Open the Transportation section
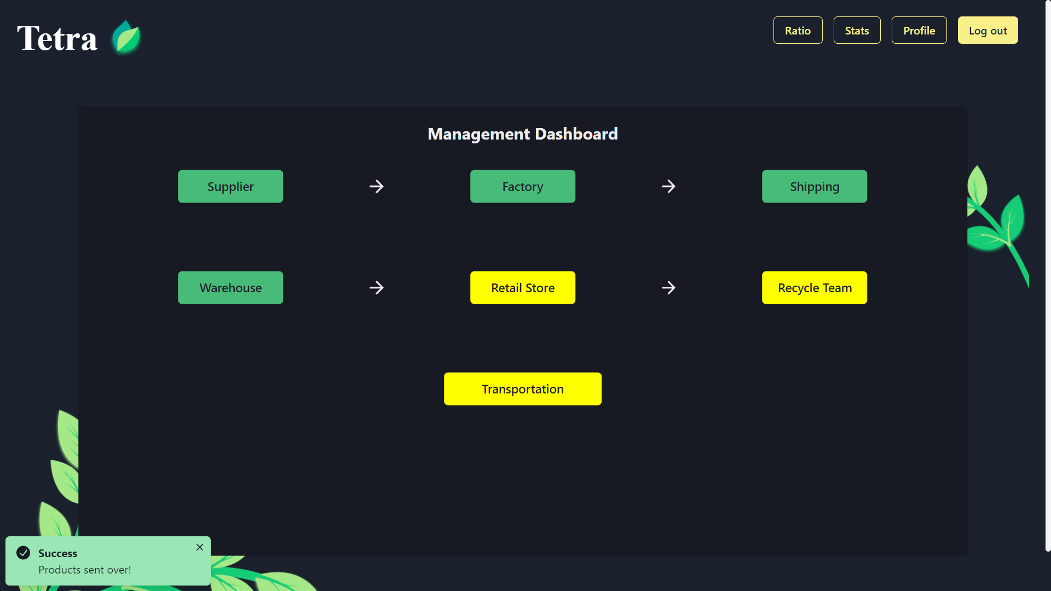This screenshot has height=591, width=1051. [x=523, y=389]
